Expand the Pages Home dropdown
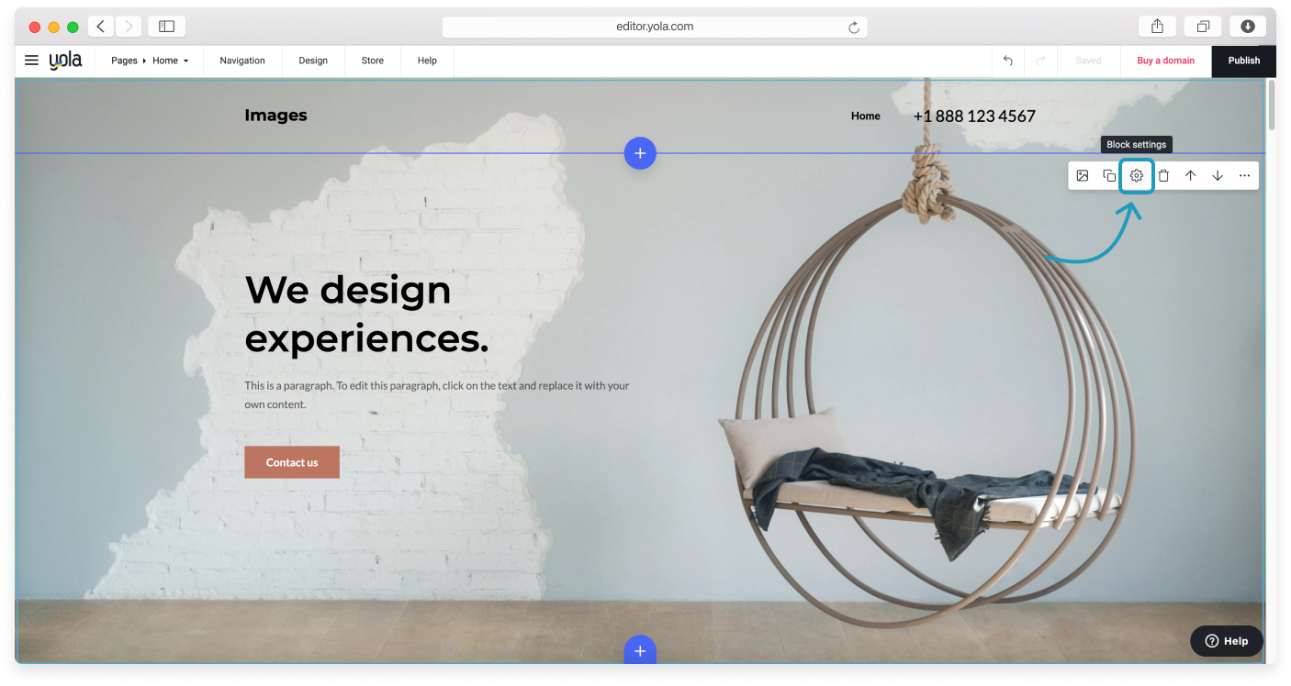 pyautogui.click(x=150, y=61)
